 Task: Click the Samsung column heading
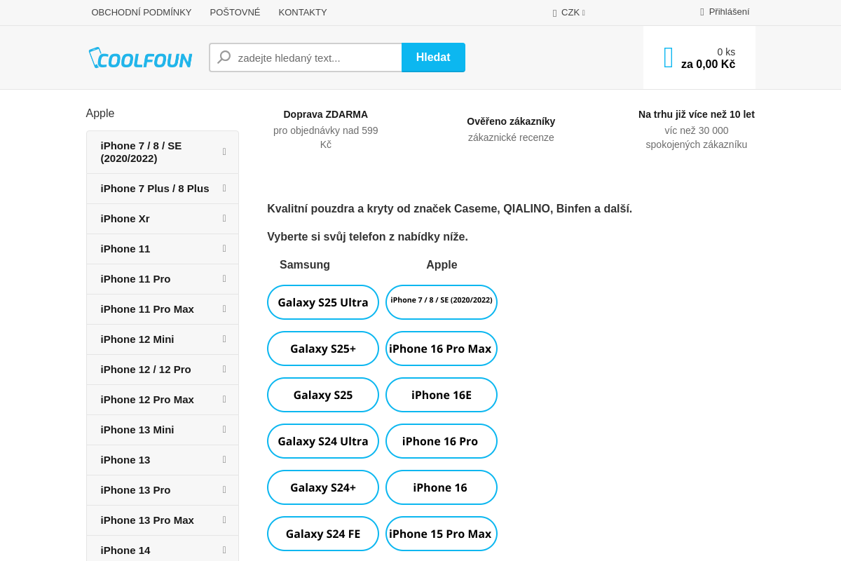click(305, 265)
